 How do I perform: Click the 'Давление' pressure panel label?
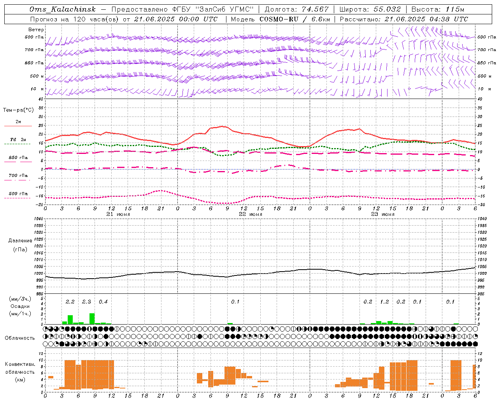(20, 241)
